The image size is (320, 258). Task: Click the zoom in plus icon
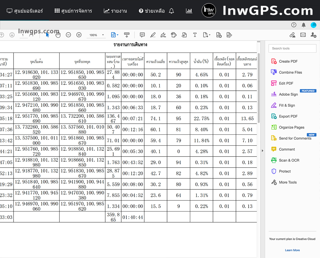click(x=79, y=35)
